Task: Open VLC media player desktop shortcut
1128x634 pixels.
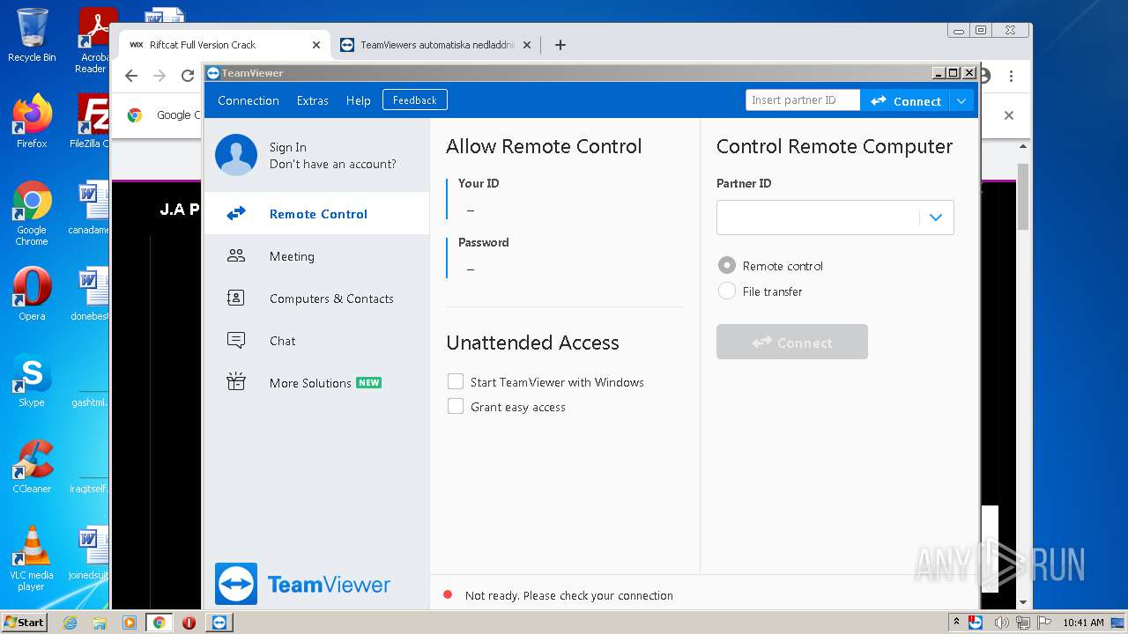Action: coord(32,558)
